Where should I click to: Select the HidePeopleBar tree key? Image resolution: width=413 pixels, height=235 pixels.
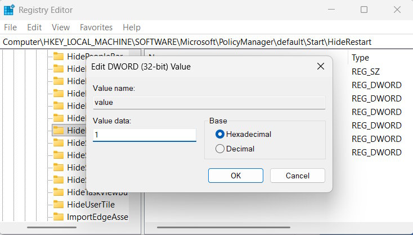point(95,56)
